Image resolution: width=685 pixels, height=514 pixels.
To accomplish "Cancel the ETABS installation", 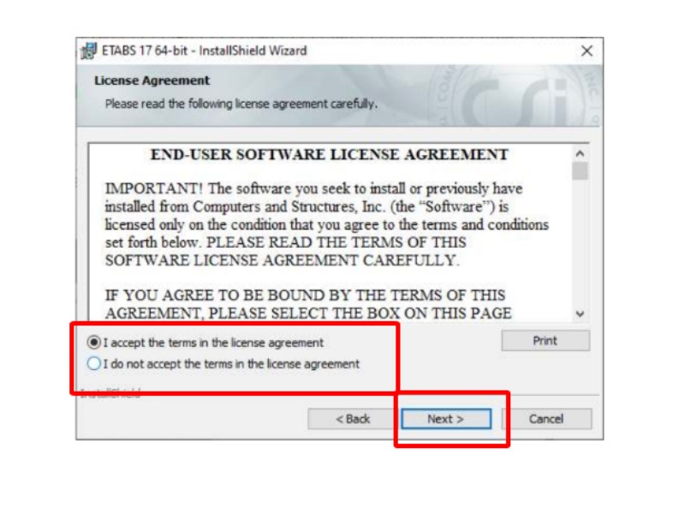I will [546, 419].
